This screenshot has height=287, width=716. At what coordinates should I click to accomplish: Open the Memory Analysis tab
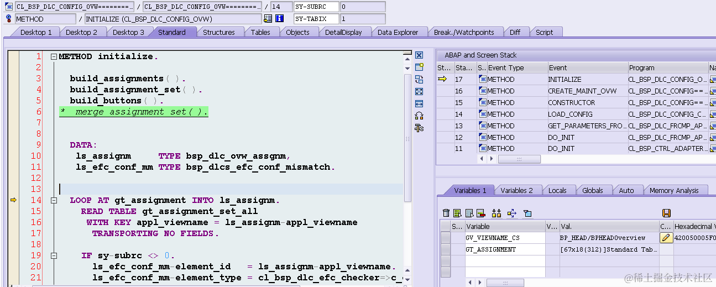[x=674, y=190]
